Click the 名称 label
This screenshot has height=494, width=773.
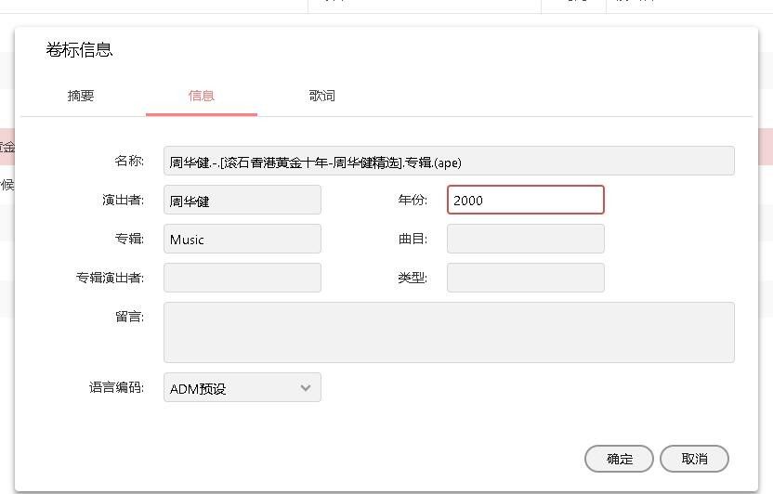point(128,161)
